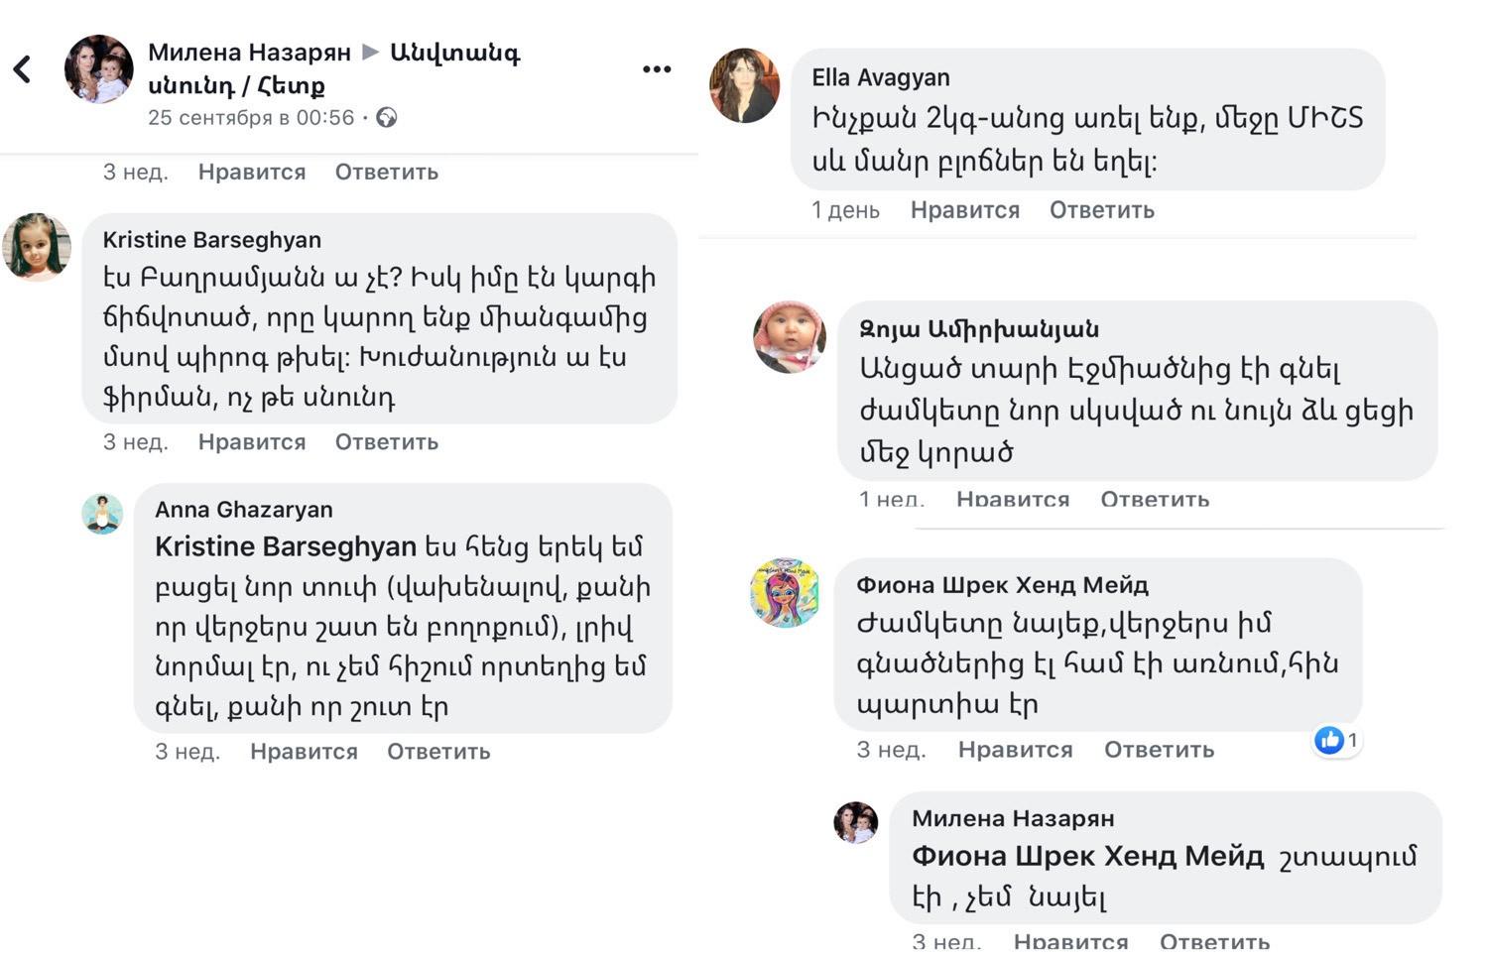This screenshot has width=1488, height=958.
Task: View Kristine Barseghyan's profile picture
Action: [37, 248]
